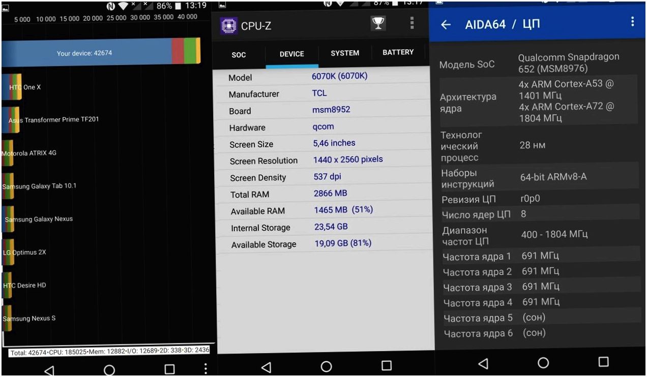Tap the 28 нм process value
The width and height of the screenshot is (647, 377).
point(532,145)
